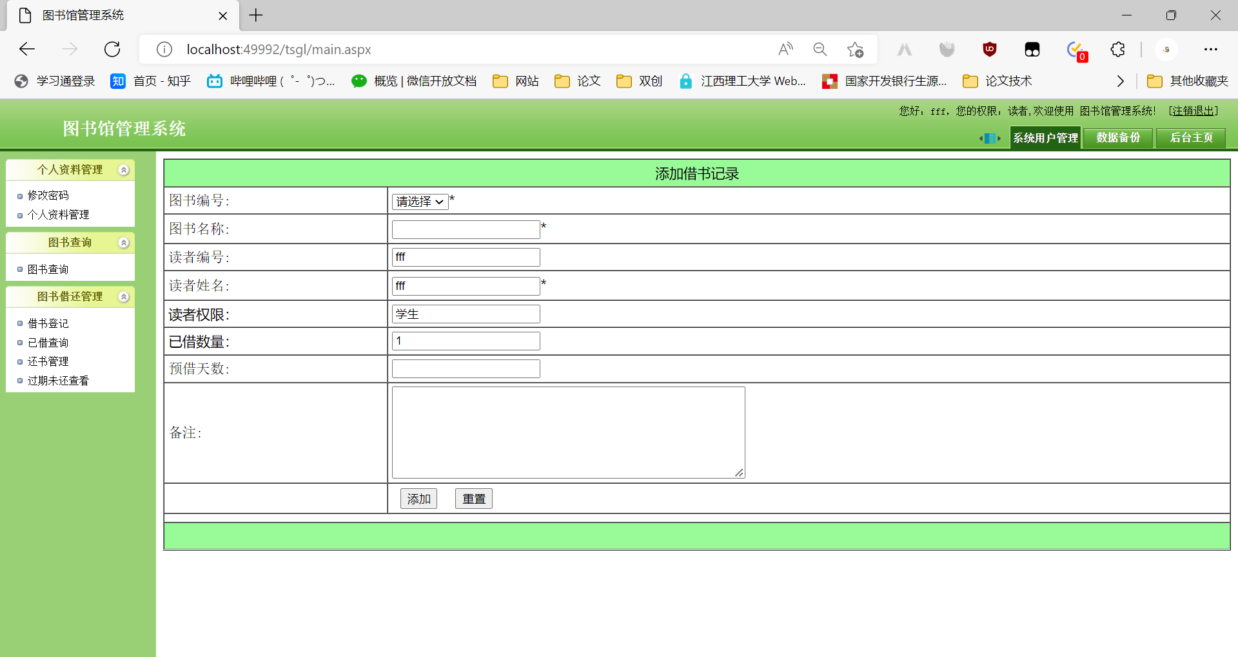Open 哔哩哔哩 bookmark
This screenshot has width=1238, height=657.
(x=271, y=81)
